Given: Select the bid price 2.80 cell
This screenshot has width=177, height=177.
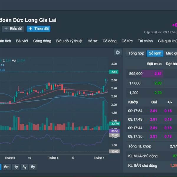Looking at the screenshot, I should point(158,83).
